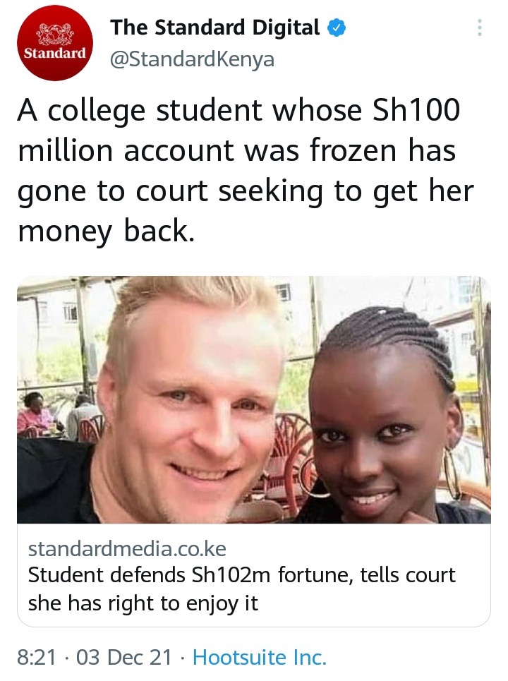Open the "Student defends Sh102m fortune" headline
The width and height of the screenshot is (508, 681).
pos(242,575)
